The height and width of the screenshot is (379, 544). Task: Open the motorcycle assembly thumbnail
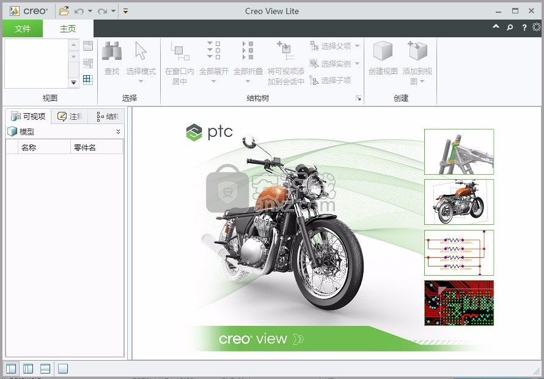point(459,202)
